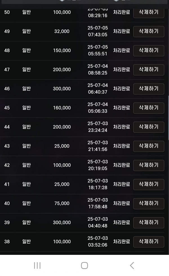Tap 삭제하기 for entry 39
169x276 pixels.
click(148, 222)
